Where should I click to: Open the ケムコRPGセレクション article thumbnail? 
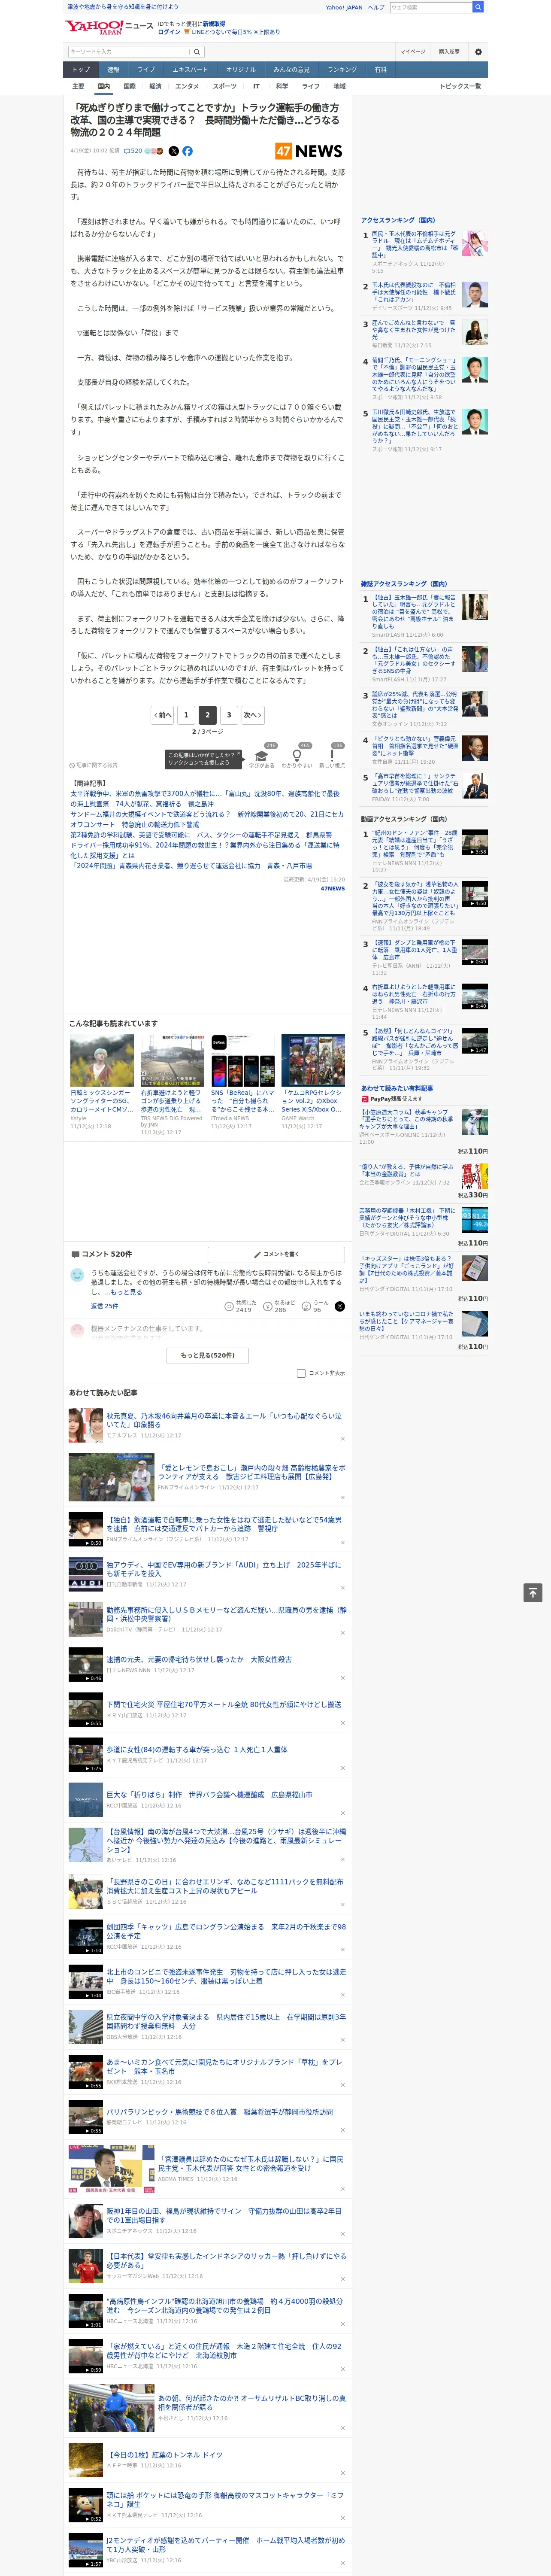(313, 1061)
